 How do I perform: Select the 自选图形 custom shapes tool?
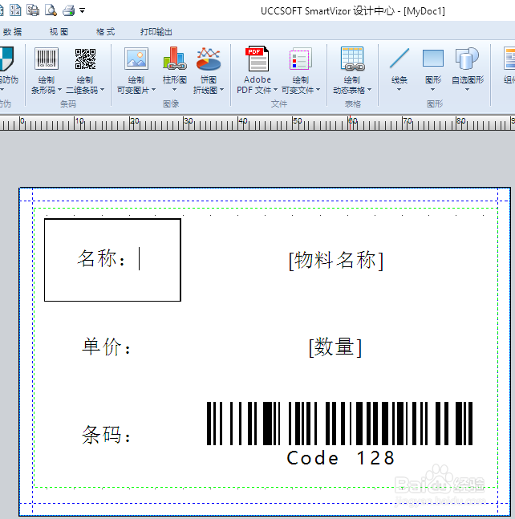[x=467, y=59]
